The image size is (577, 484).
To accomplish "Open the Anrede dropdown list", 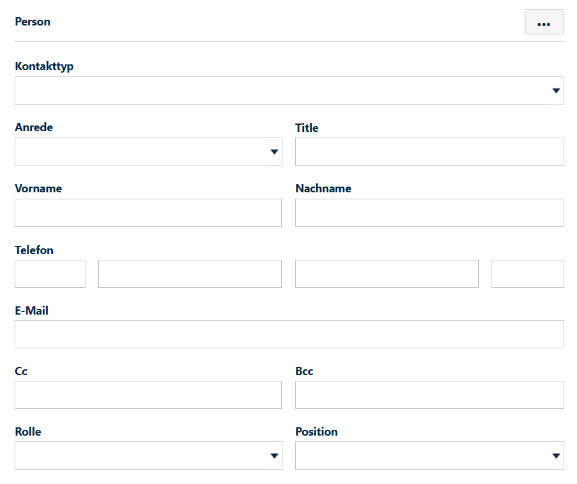I will click(x=274, y=152).
